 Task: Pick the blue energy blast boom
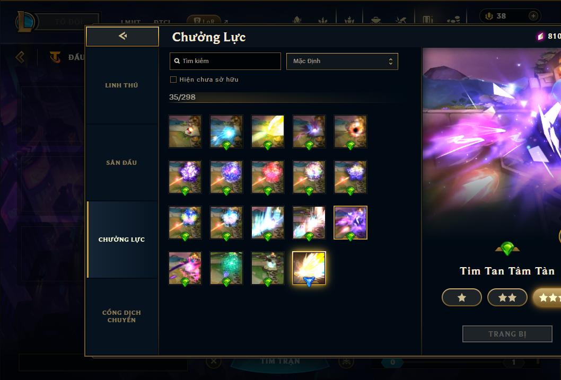226,131
